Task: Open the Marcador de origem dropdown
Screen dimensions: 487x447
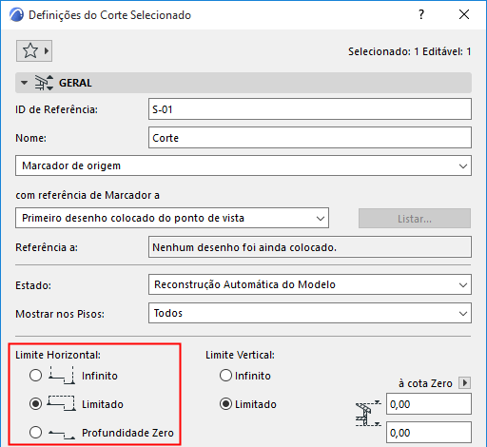Action: pos(243,165)
